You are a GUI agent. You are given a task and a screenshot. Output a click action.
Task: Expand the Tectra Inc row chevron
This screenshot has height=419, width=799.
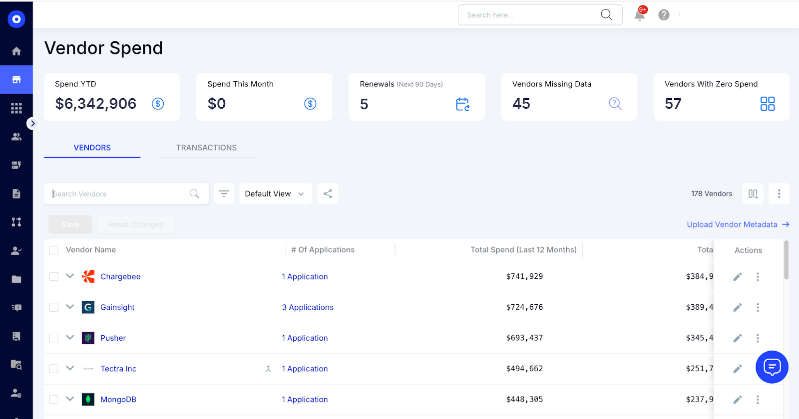[x=70, y=368]
